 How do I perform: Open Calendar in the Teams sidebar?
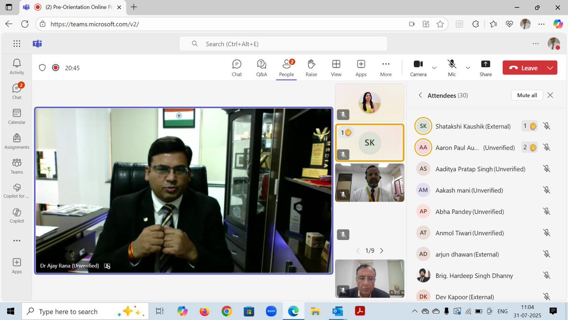(x=17, y=116)
